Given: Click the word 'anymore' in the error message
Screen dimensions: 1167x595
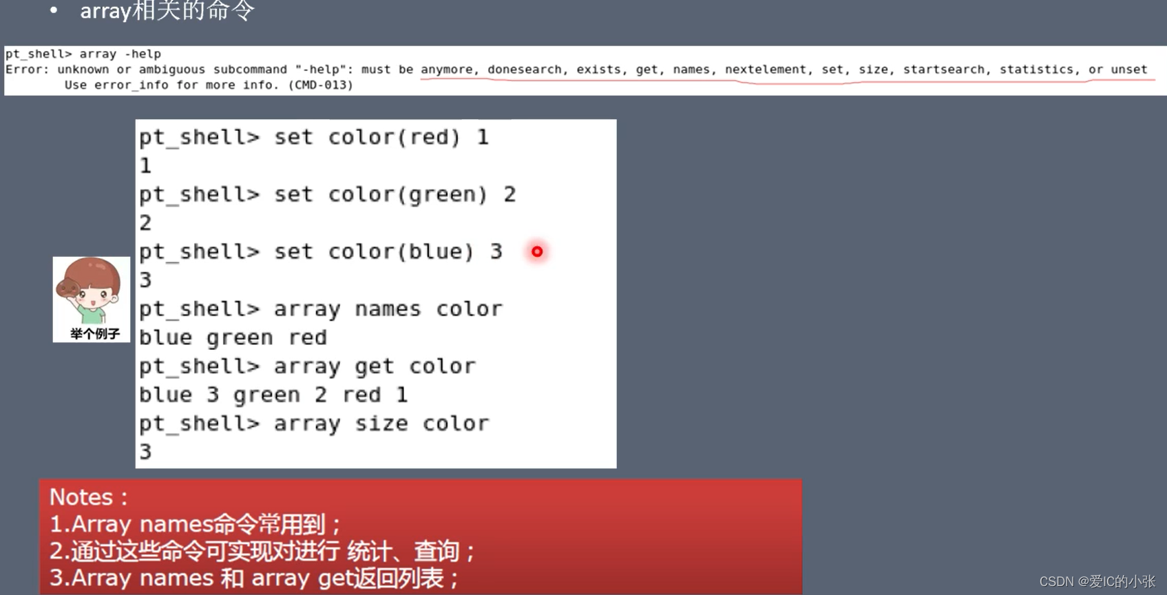Looking at the screenshot, I should [x=447, y=70].
